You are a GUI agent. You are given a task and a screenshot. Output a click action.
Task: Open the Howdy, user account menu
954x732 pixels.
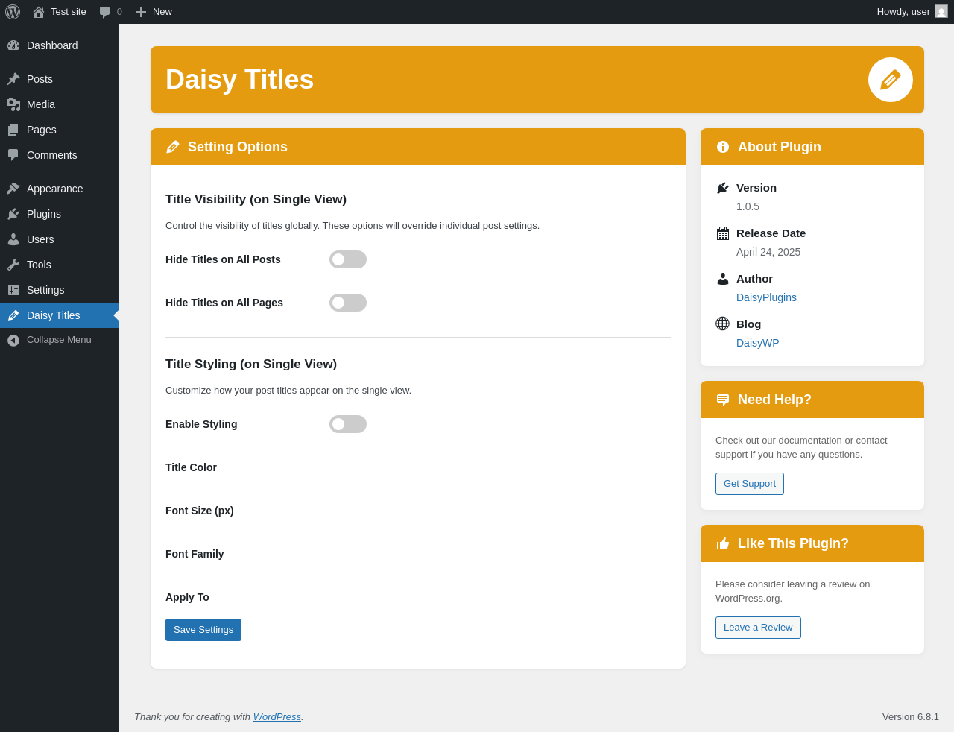point(903,12)
